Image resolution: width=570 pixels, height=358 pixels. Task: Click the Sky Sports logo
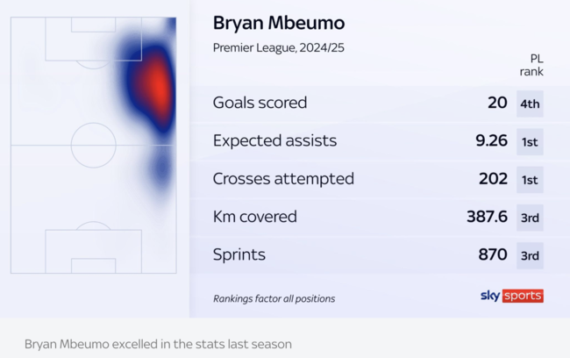tap(512, 296)
